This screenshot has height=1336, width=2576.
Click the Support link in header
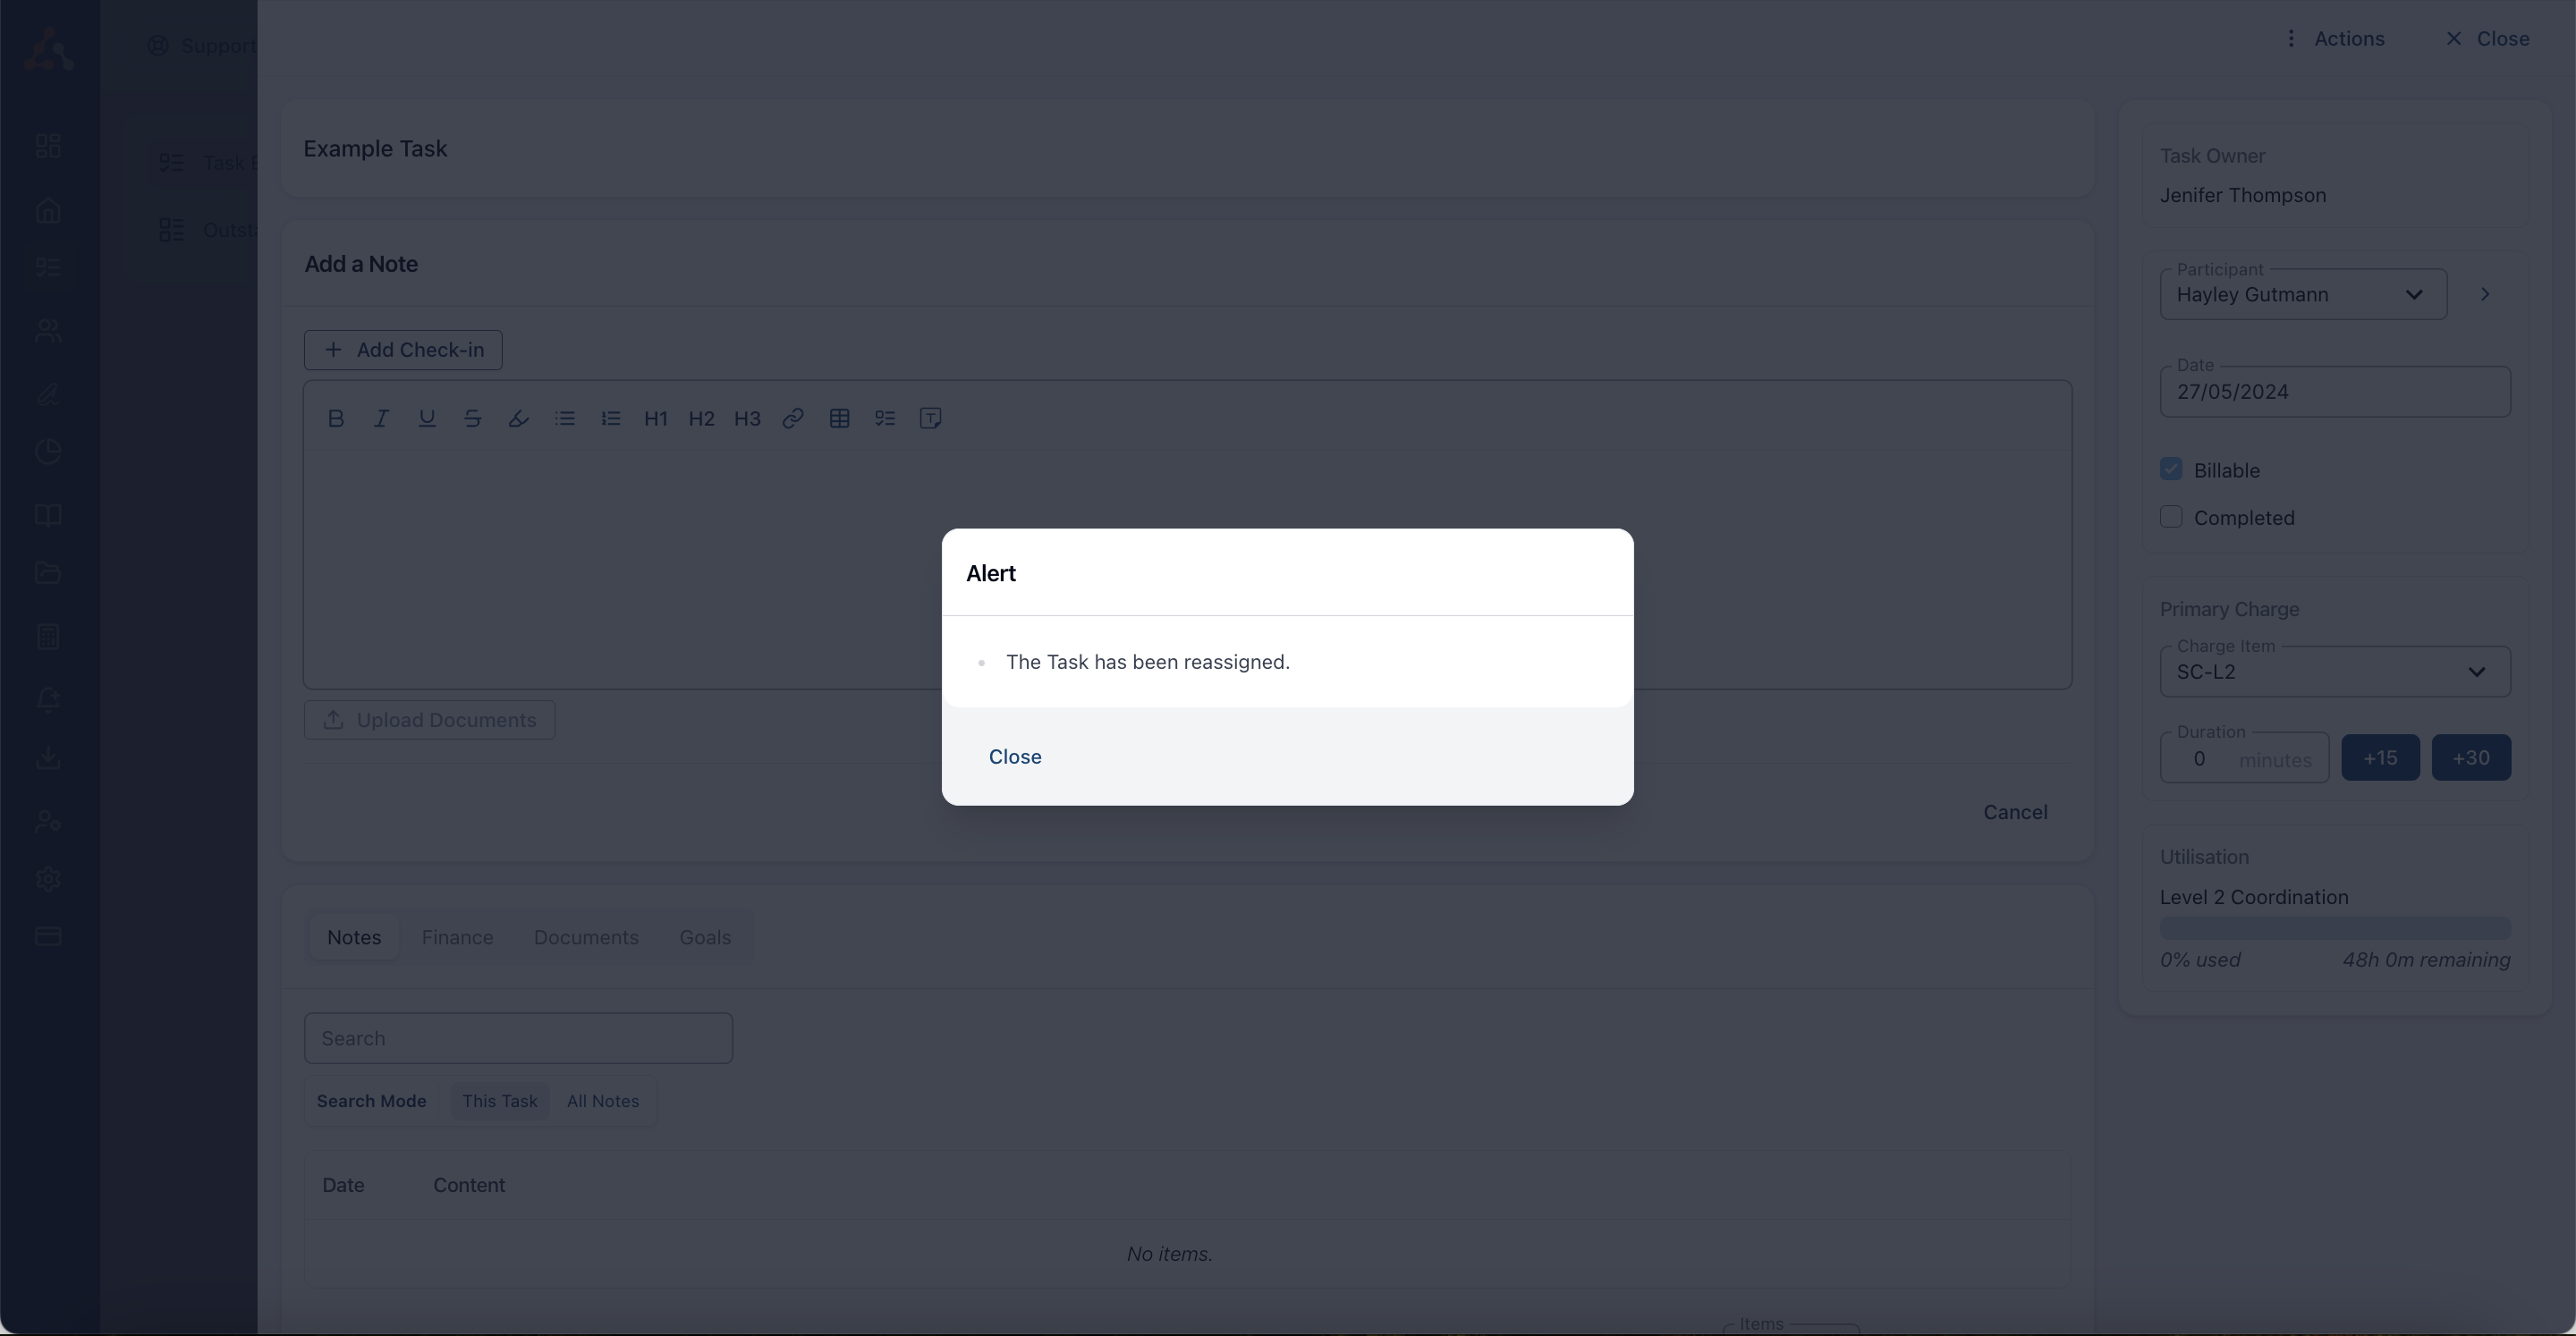click(x=203, y=46)
